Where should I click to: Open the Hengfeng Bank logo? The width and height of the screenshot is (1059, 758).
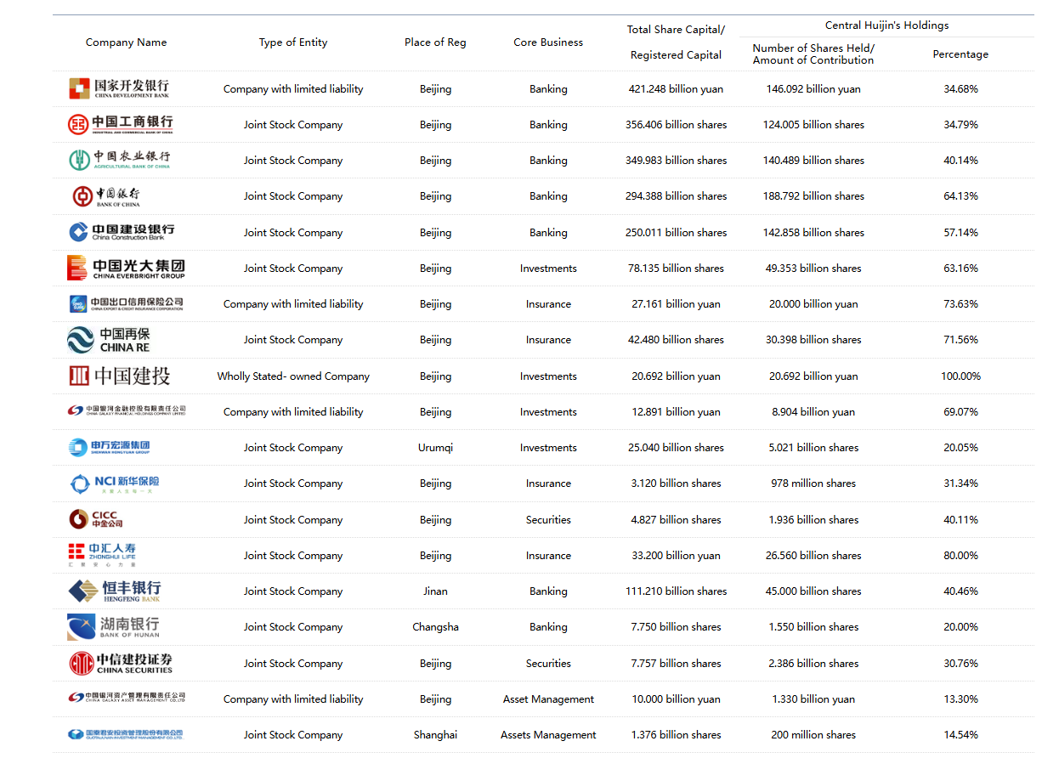click(114, 591)
